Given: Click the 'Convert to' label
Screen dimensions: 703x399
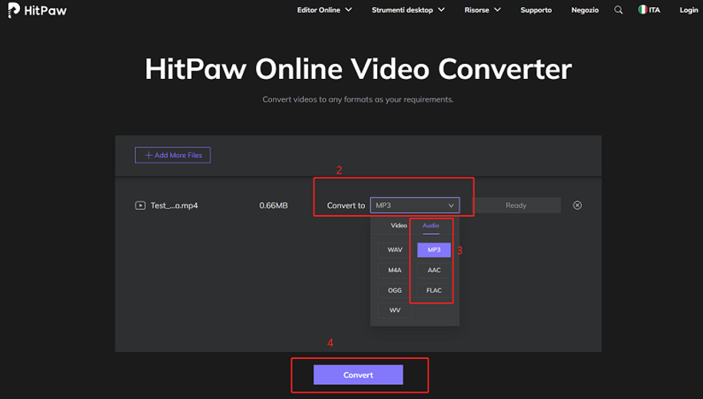Looking at the screenshot, I should 346,206.
